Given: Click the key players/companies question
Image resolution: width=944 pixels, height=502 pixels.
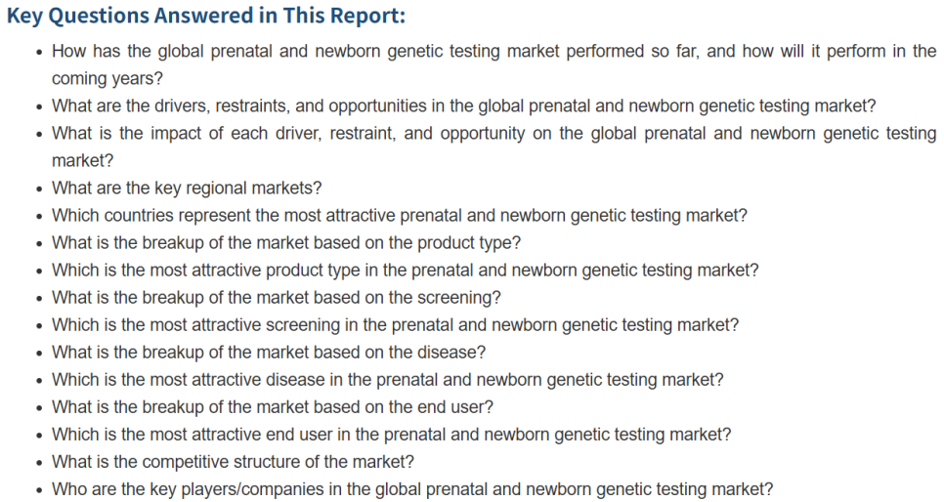Looking at the screenshot, I should [412, 489].
